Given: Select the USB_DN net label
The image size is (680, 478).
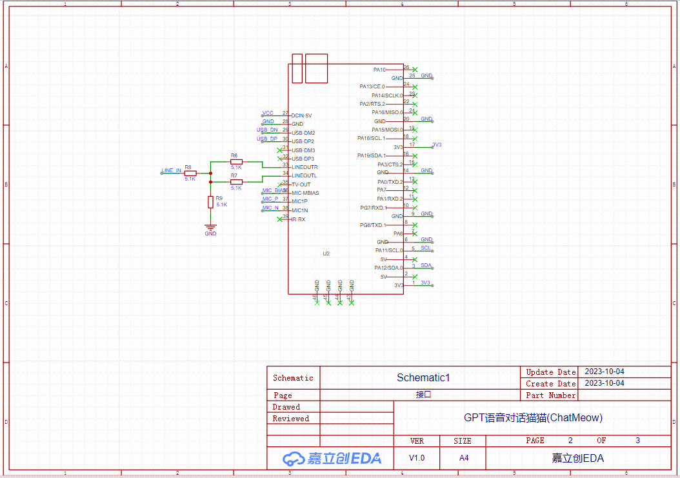Looking at the screenshot, I should [267, 130].
